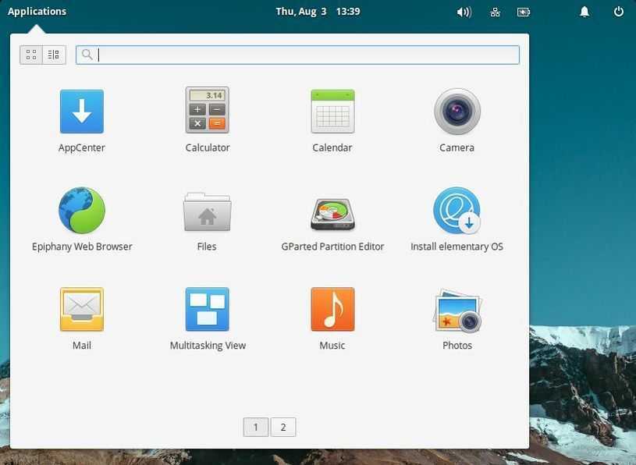
Task: Go to page 2 of applications
Action: [283, 428]
